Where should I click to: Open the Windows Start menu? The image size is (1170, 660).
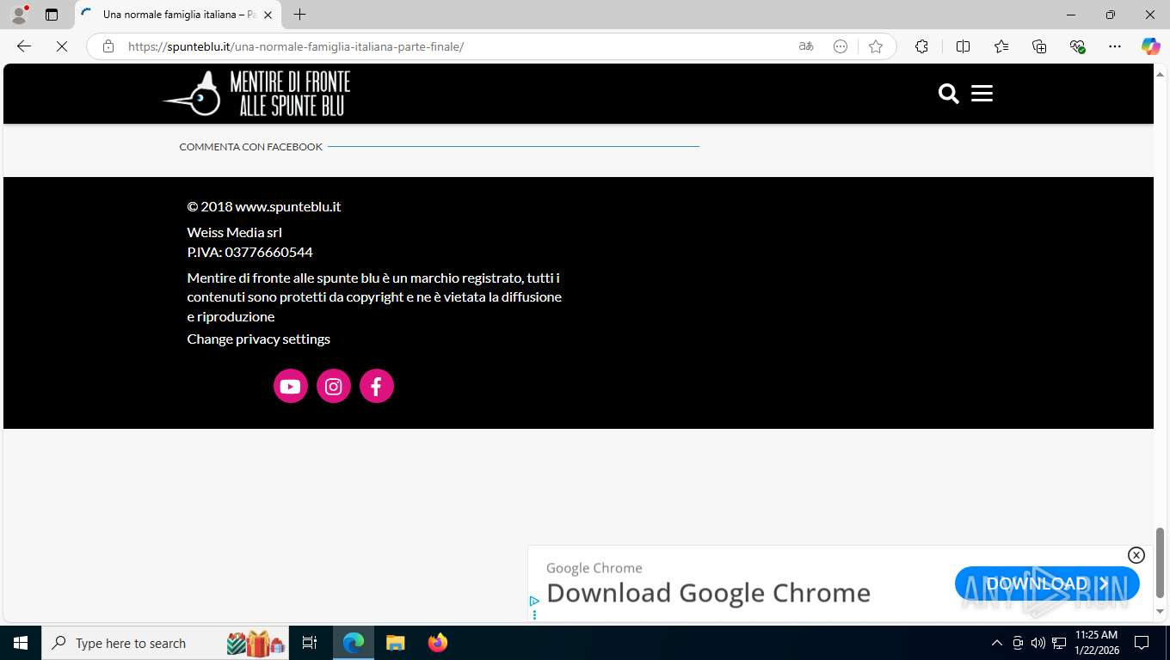[x=21, y=643]
